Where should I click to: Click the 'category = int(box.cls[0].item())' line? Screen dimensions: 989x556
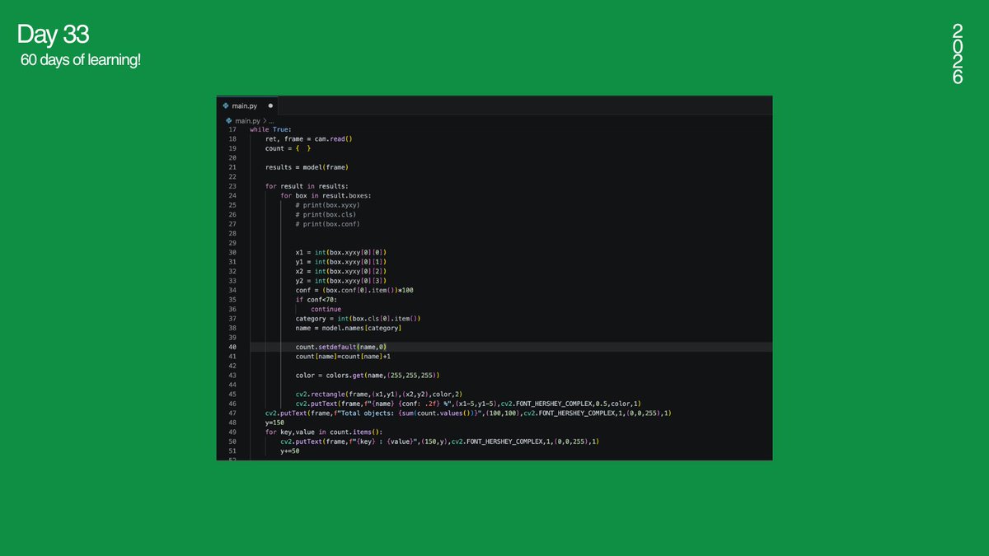[x=359, y=319]
